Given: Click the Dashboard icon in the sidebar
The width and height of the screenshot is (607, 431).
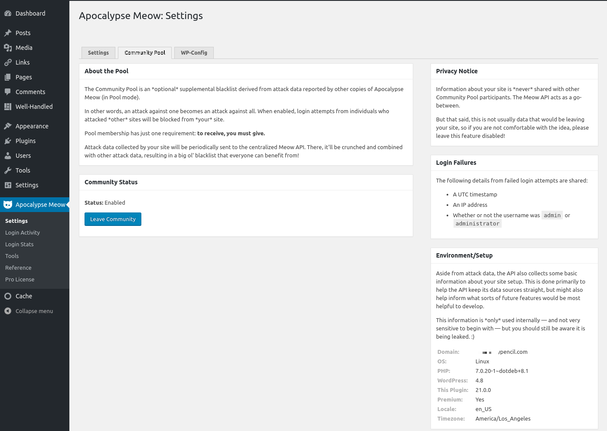Looking at the screenshot, I should click(8, 13).
